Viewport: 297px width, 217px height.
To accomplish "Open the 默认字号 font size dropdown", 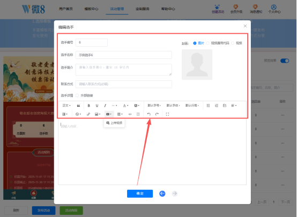I will (x=154, y=106).
